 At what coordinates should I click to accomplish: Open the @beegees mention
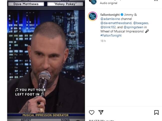[x=141, y=23]
